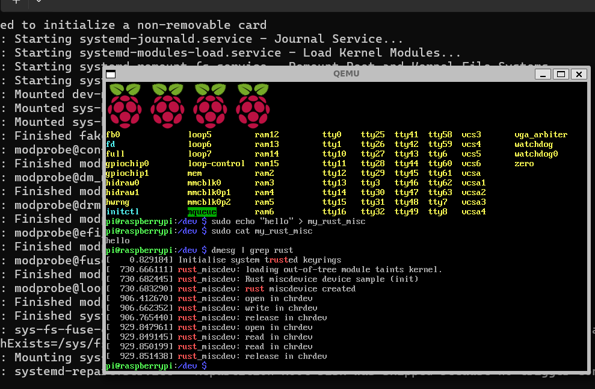The width and height of the screenshot is (595, 389).
Task: Select the 'tty16' entry
Action: 334,211
